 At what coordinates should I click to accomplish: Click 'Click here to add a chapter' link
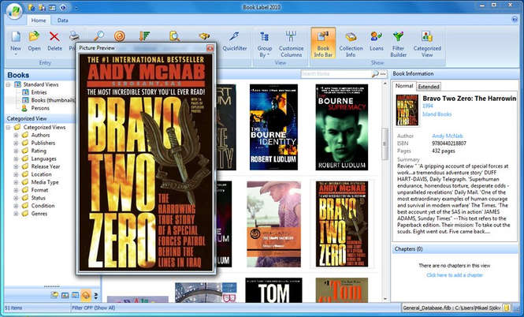[455, 275]
